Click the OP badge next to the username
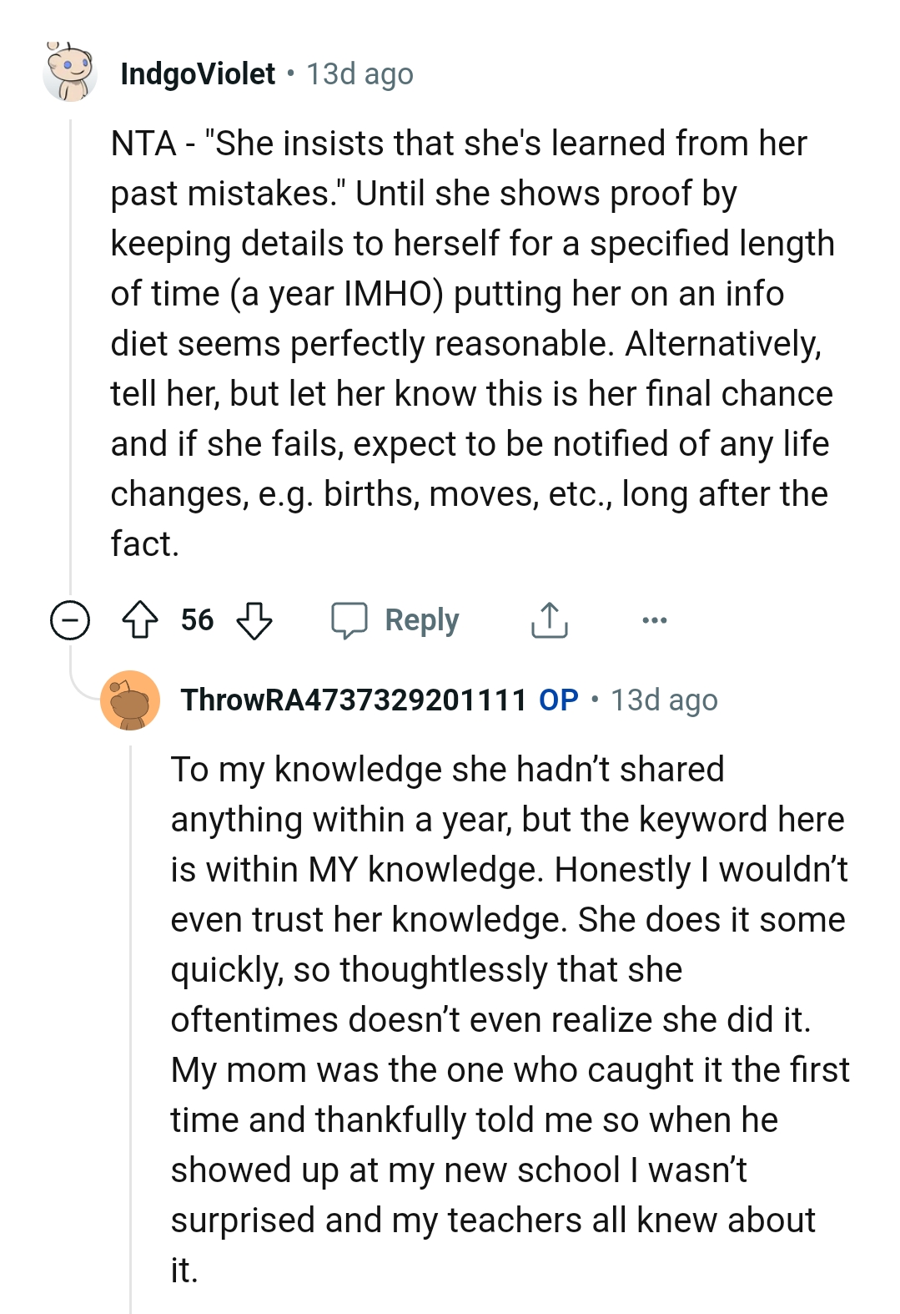This screenshot has height=1314, width=900. tap(556, 701)
